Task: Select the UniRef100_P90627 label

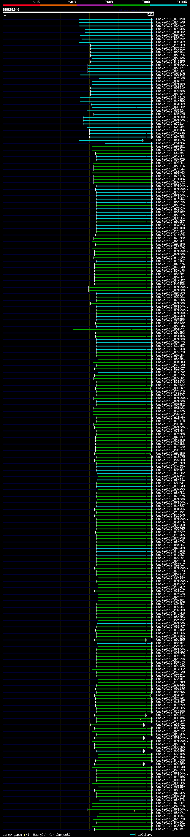Action: (170, 450)
